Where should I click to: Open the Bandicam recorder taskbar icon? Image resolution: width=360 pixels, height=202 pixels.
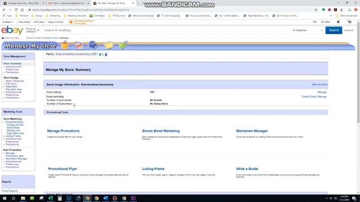115,198
